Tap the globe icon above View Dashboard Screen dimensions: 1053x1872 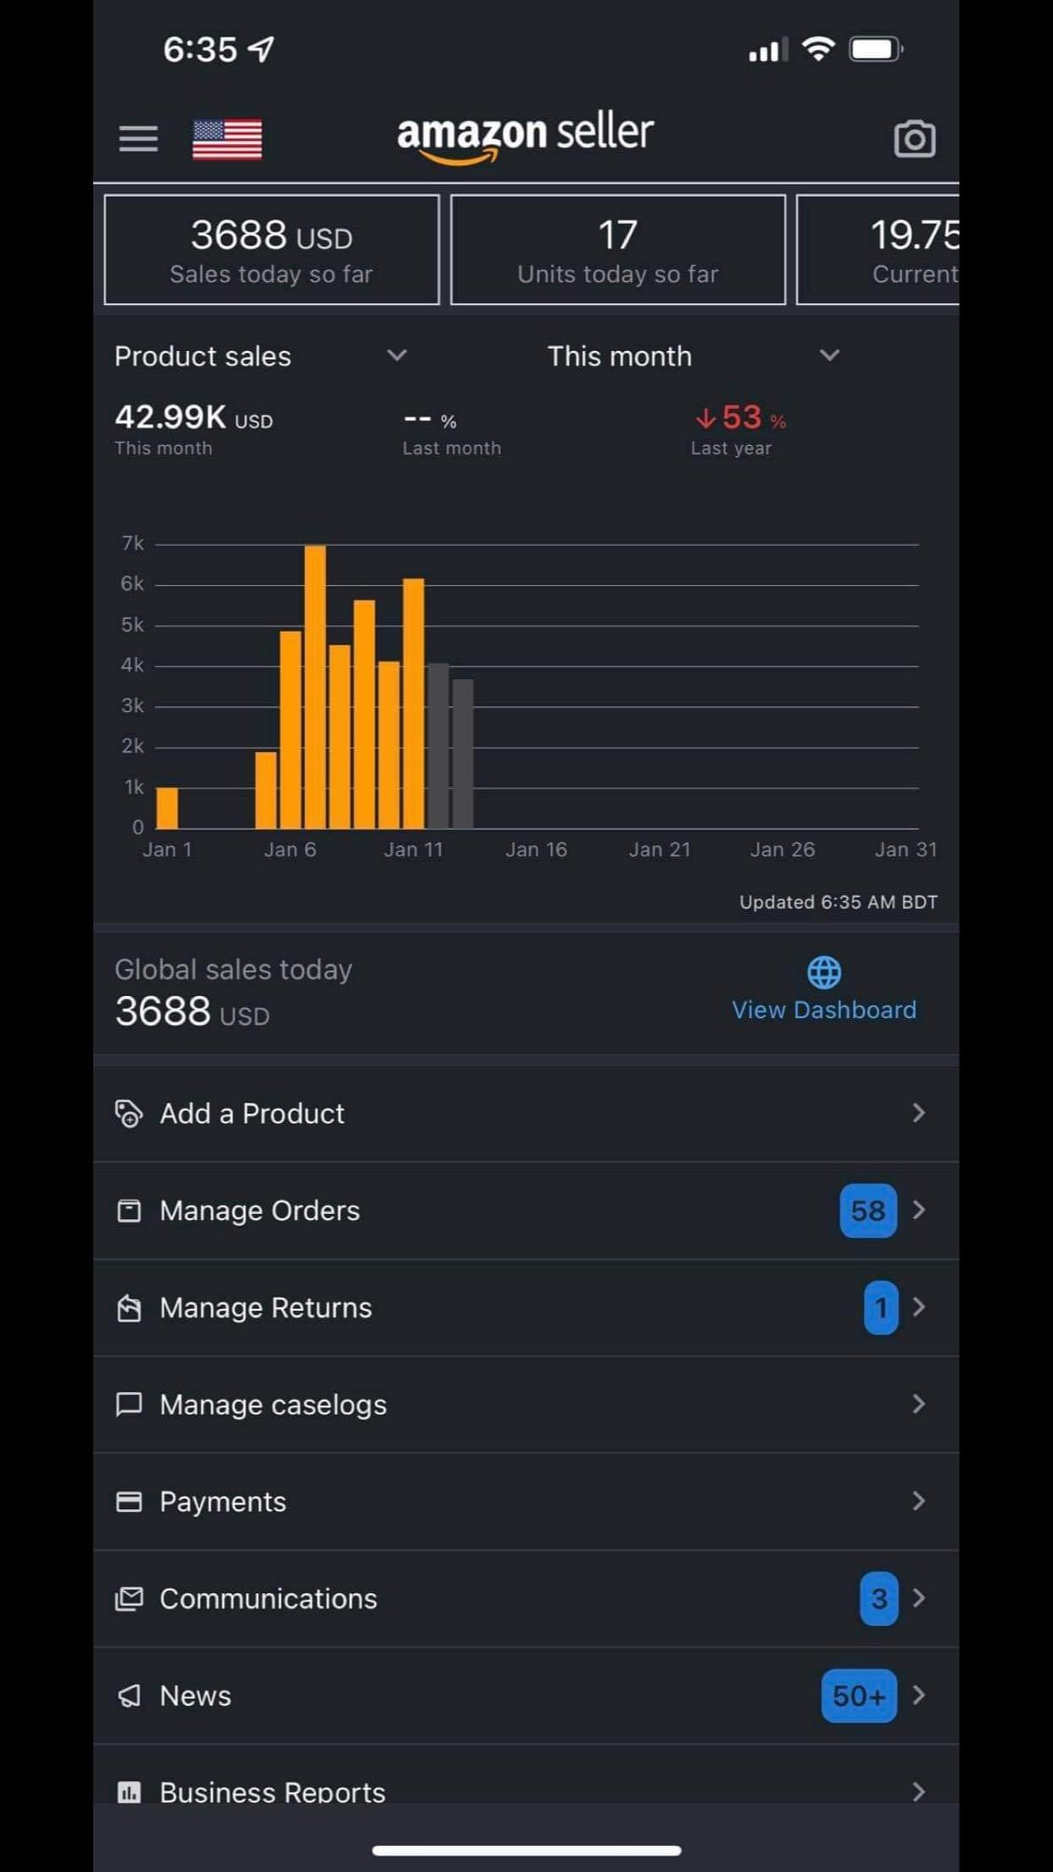click(x=823, y=972)
